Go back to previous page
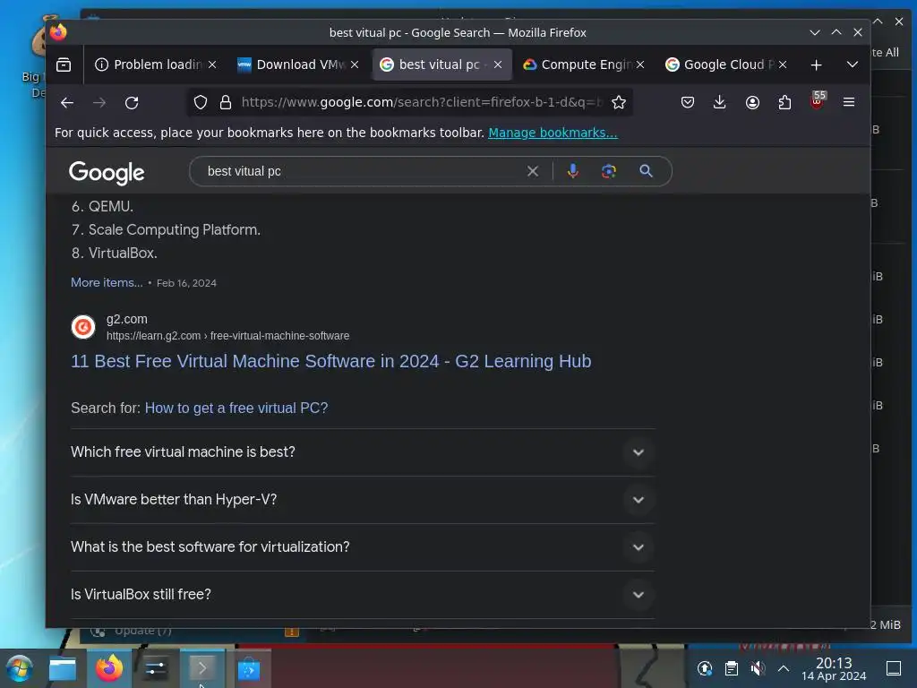Viewport: 917px width, 688px height. 67,102
